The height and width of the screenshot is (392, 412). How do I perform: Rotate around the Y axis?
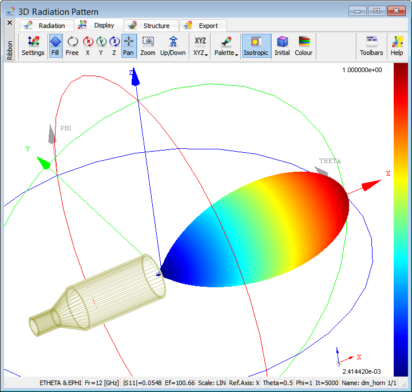click(101, 46)
